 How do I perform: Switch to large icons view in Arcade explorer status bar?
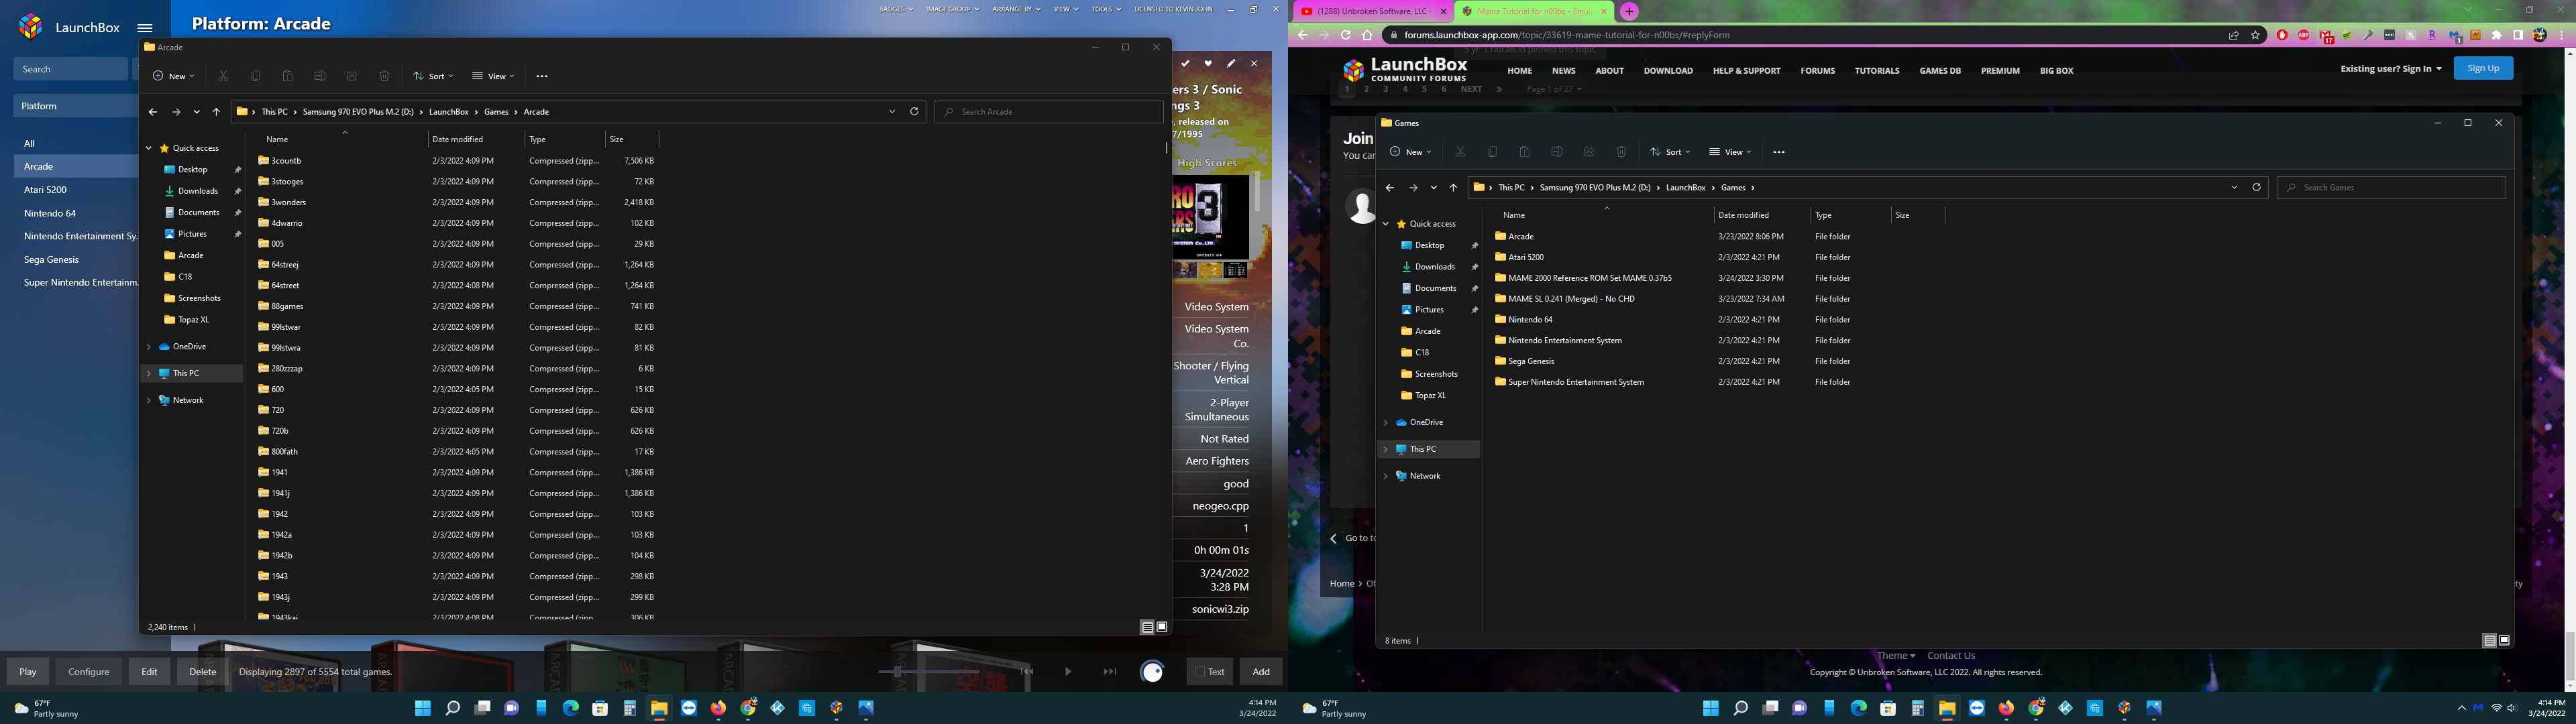1162,627
